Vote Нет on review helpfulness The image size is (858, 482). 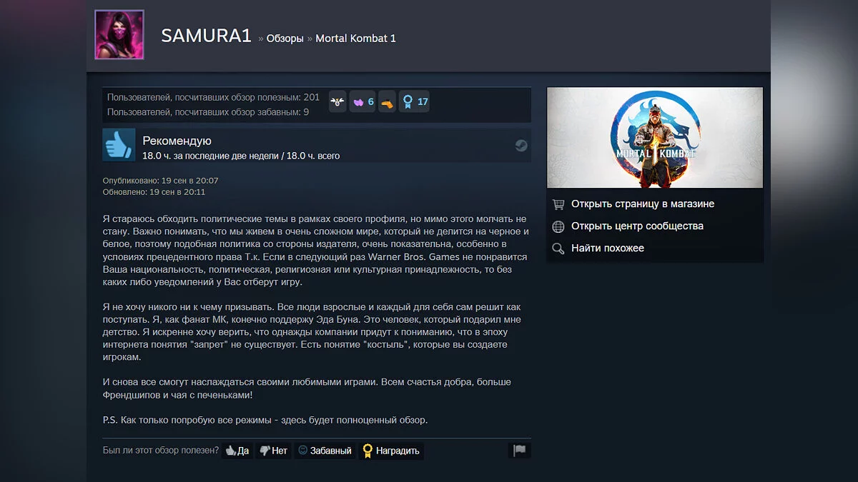pyautogui.click(x=273, y=451)
